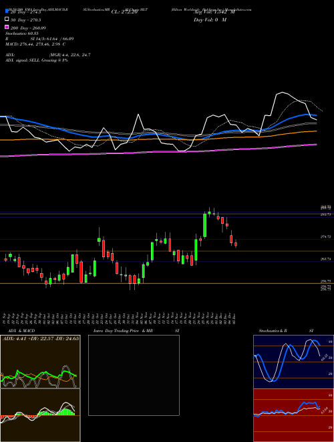Click the white 50 Day legend swatch

click(7, 19)
